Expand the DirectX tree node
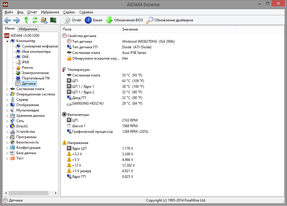The image size is (287, 206). (7, 126)
